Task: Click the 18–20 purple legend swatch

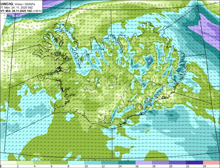Action: coord(161,163)
